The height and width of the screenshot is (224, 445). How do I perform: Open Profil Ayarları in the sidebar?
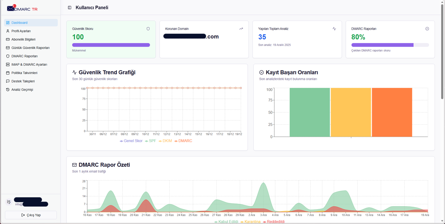click(x=21, y=31)
